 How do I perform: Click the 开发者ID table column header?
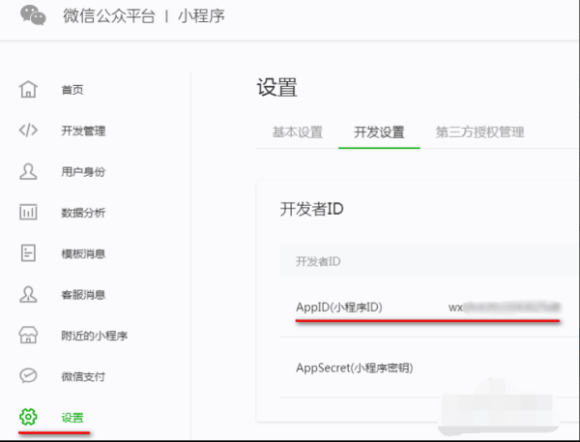click(x=318, y=262)
